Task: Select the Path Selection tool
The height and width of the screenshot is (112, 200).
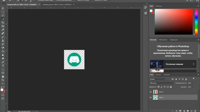Action: point(3,69)
